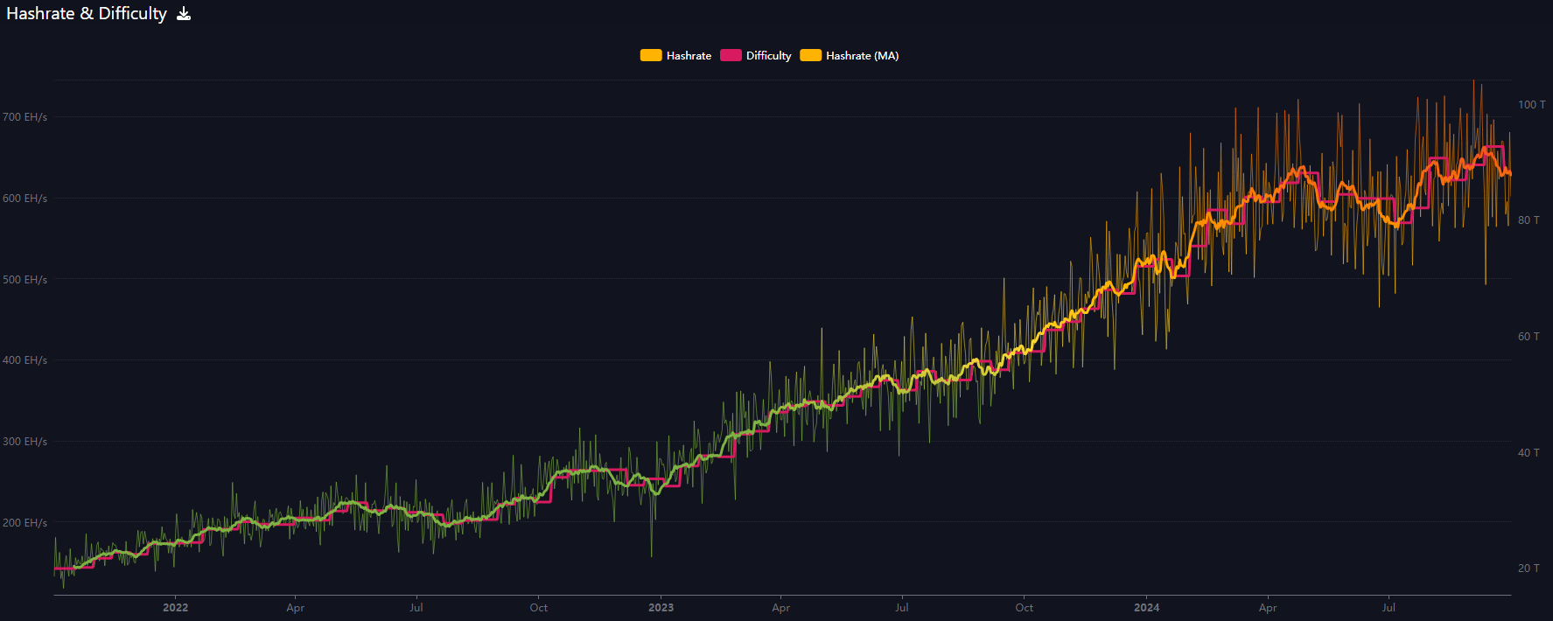Click the 400 EH/s hashrate axis label
1553x621 pixels.
coord(24,360)
